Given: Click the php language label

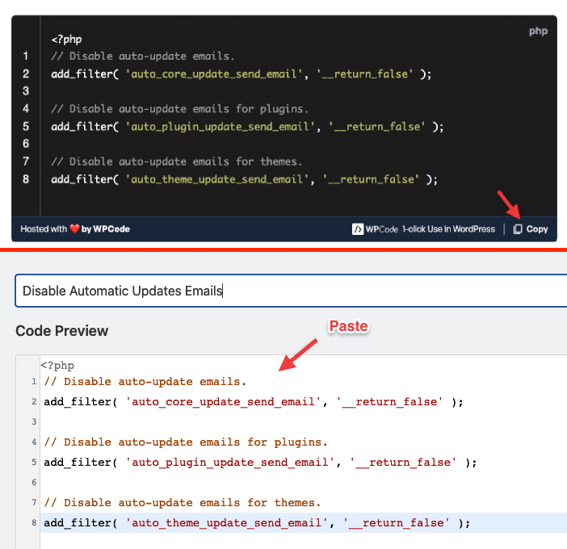Looking at the screenshot, I should click(x=538, y=31).
